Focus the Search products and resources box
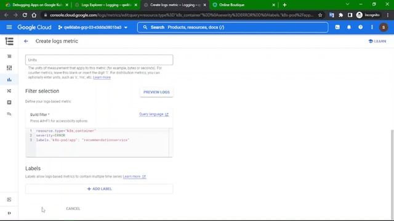 click(233, 27)
